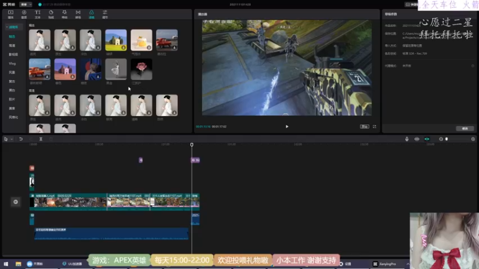The image size is (479, 269).
Task: Choose the pink rose on black filter thumbnail
Action: (141, 69)
